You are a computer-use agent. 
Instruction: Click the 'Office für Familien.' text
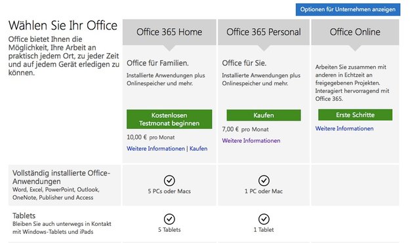coord(157,63)
